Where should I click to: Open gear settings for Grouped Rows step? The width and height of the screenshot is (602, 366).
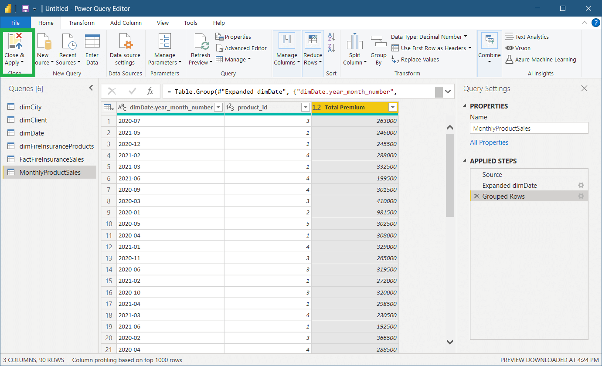point(581,197)
